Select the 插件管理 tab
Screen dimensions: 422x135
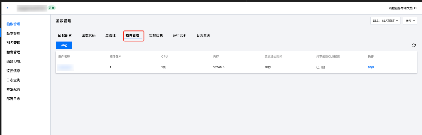[x=132, y=35]
